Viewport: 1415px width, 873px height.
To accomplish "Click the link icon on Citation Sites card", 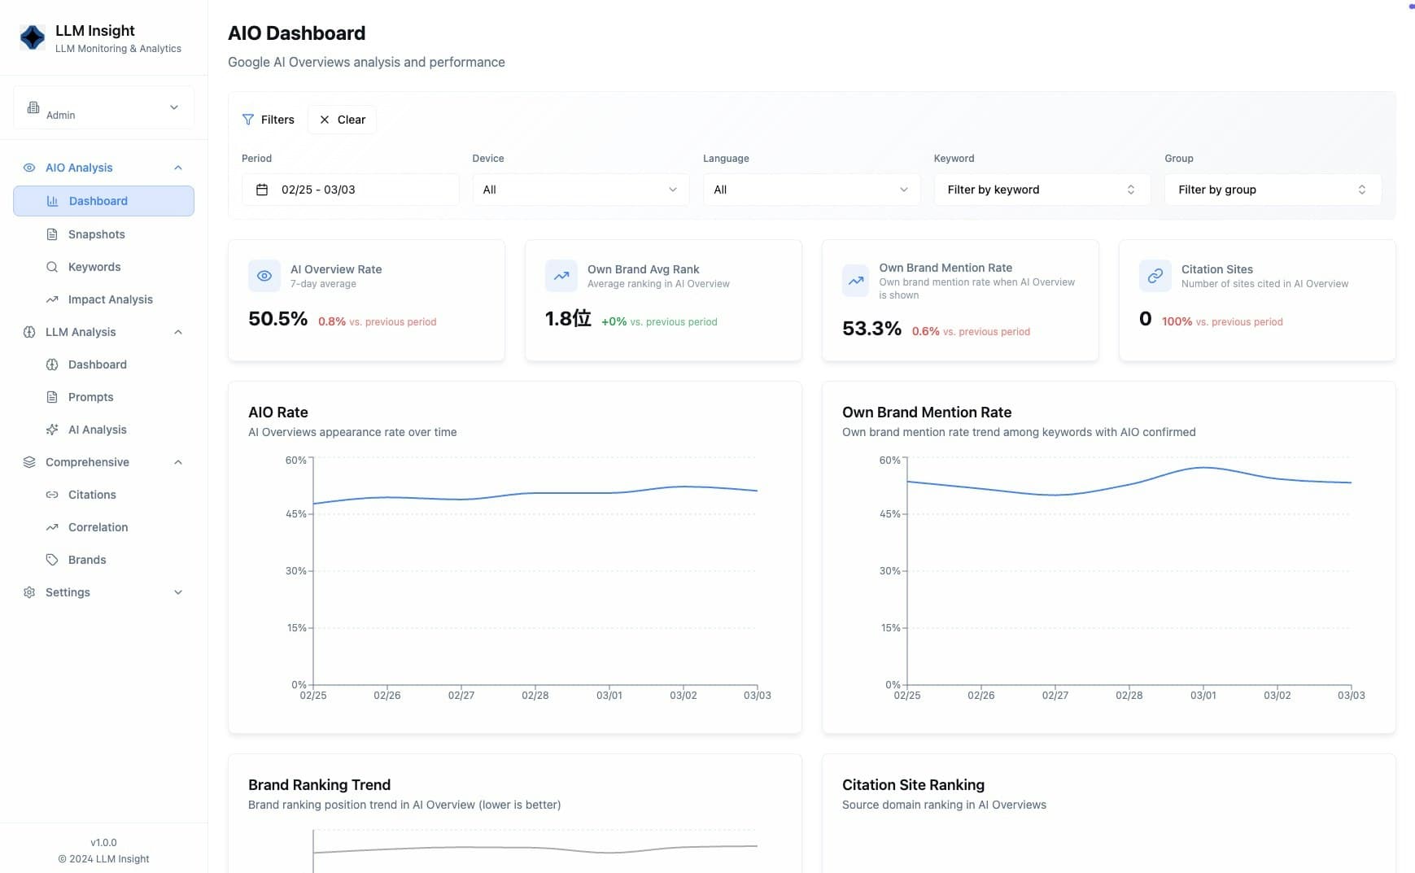I will (x=1155, y=276).
